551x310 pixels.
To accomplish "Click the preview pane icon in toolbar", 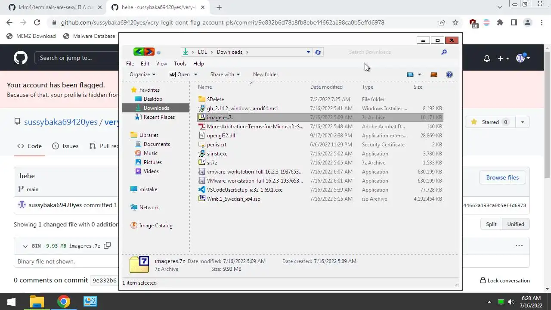I will (x=434, y=74).
